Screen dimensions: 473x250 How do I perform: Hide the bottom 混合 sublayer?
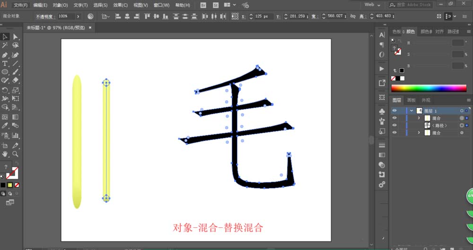[x=394, y=133]
